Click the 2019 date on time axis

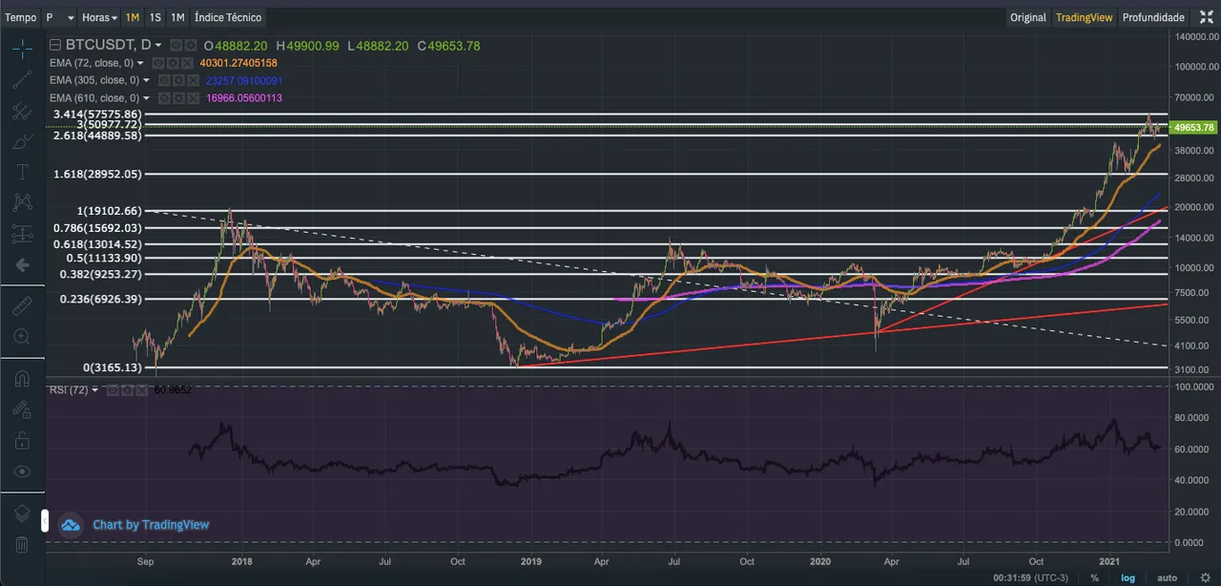pos(531,562)
